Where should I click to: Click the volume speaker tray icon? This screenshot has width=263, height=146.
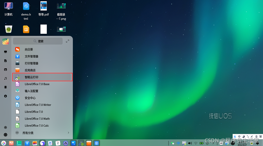(x=190, y=143)
